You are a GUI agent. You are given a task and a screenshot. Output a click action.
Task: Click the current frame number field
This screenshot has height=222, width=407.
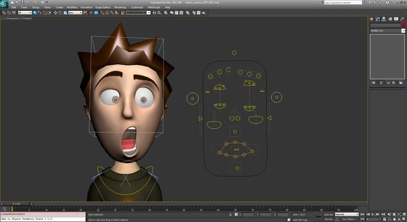(x=372, y=219)
